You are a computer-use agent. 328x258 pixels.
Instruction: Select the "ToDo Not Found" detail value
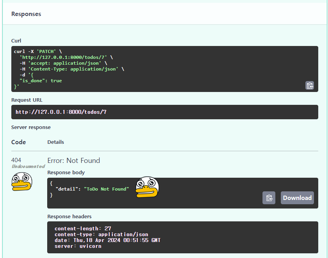point(106,189)
